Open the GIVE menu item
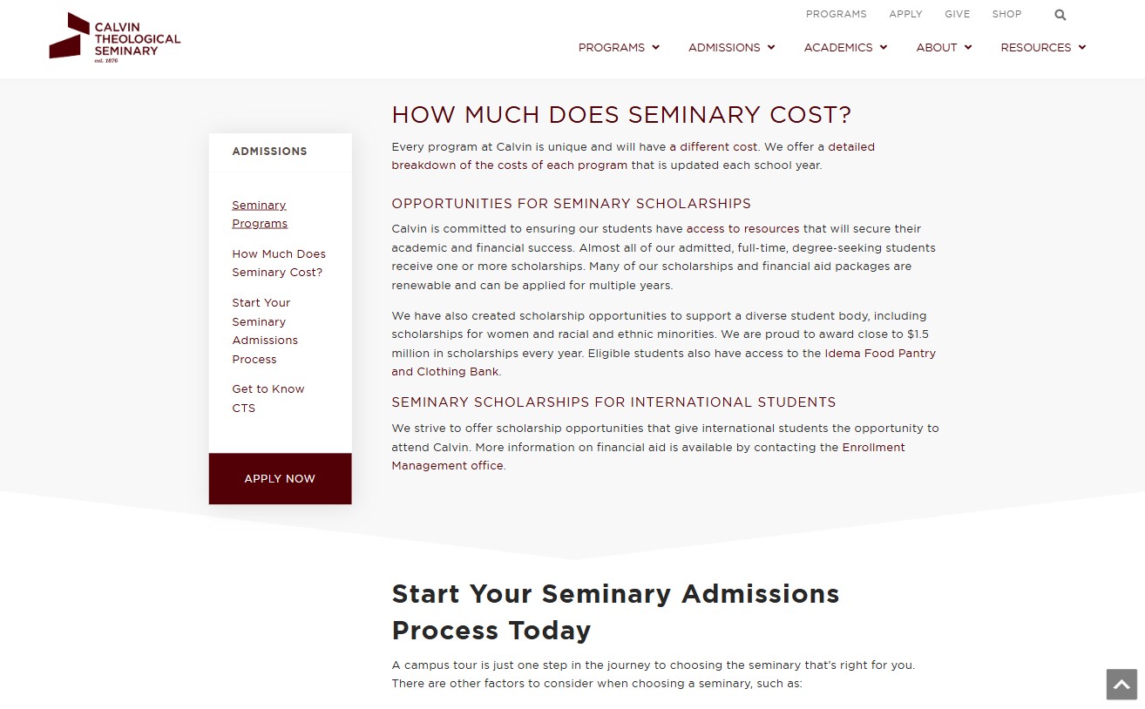The width and height of the screenshot is (1145, 709). click(957, 14)
